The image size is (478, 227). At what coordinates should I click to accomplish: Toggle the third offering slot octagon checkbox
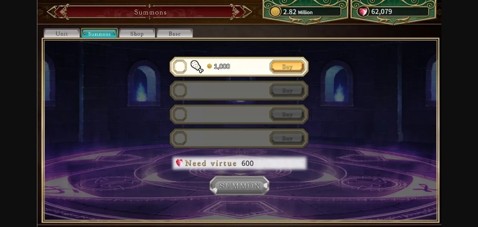pyautogui.click(x=180, y=114)
